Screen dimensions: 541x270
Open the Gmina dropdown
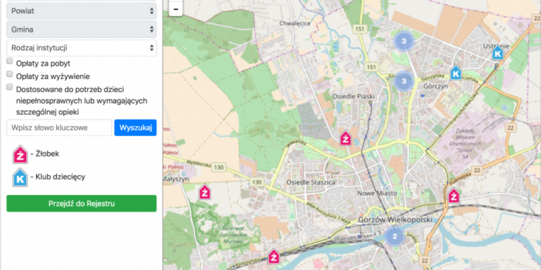pos(82,30)
